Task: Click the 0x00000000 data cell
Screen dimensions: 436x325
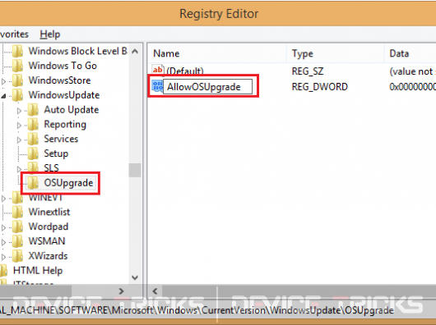Action: (412, 87)
